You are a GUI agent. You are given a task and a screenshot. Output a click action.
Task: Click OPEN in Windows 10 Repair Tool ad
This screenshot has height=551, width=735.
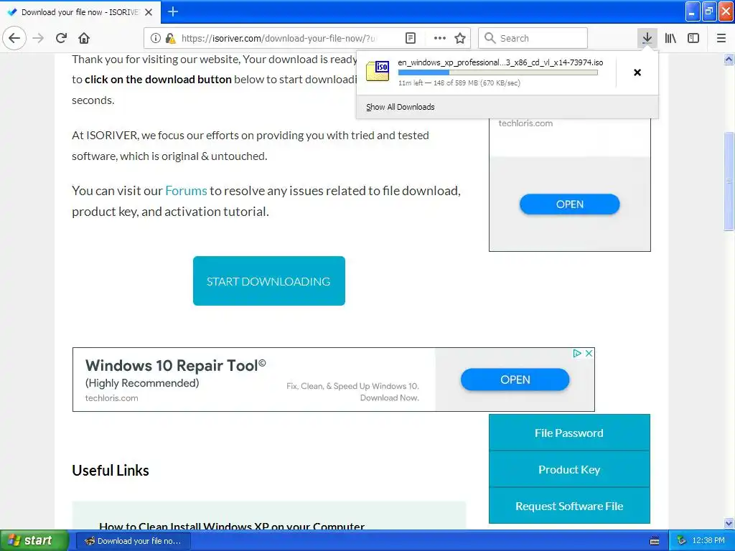[x=515, y=380]
